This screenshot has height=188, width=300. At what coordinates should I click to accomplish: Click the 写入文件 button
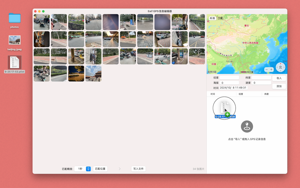point(138,169)
